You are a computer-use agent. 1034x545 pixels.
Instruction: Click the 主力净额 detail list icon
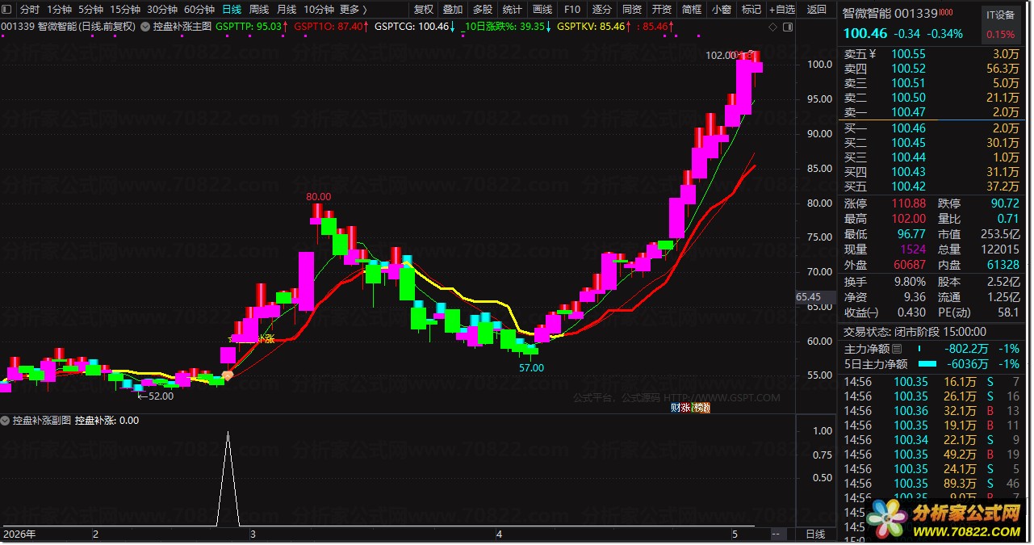click(896, 349)
